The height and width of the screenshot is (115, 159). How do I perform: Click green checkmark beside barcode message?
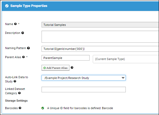[x=43, y=108]
